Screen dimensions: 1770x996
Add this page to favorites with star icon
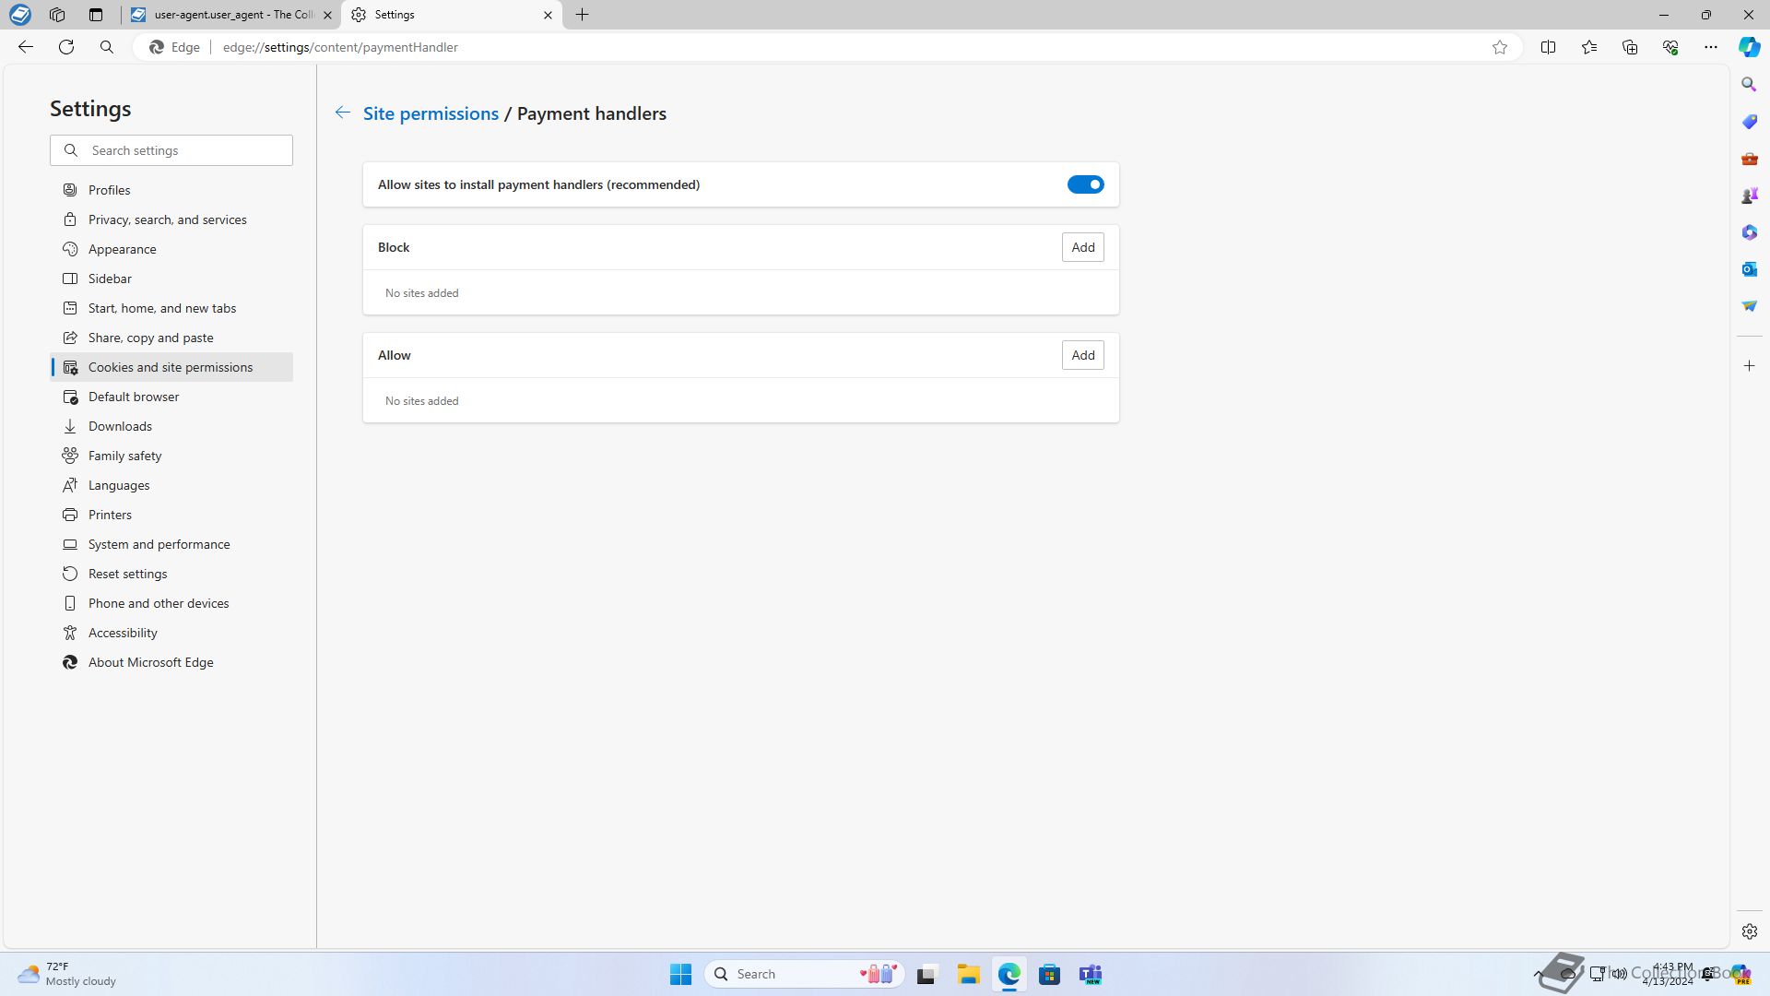[1500, 47]
